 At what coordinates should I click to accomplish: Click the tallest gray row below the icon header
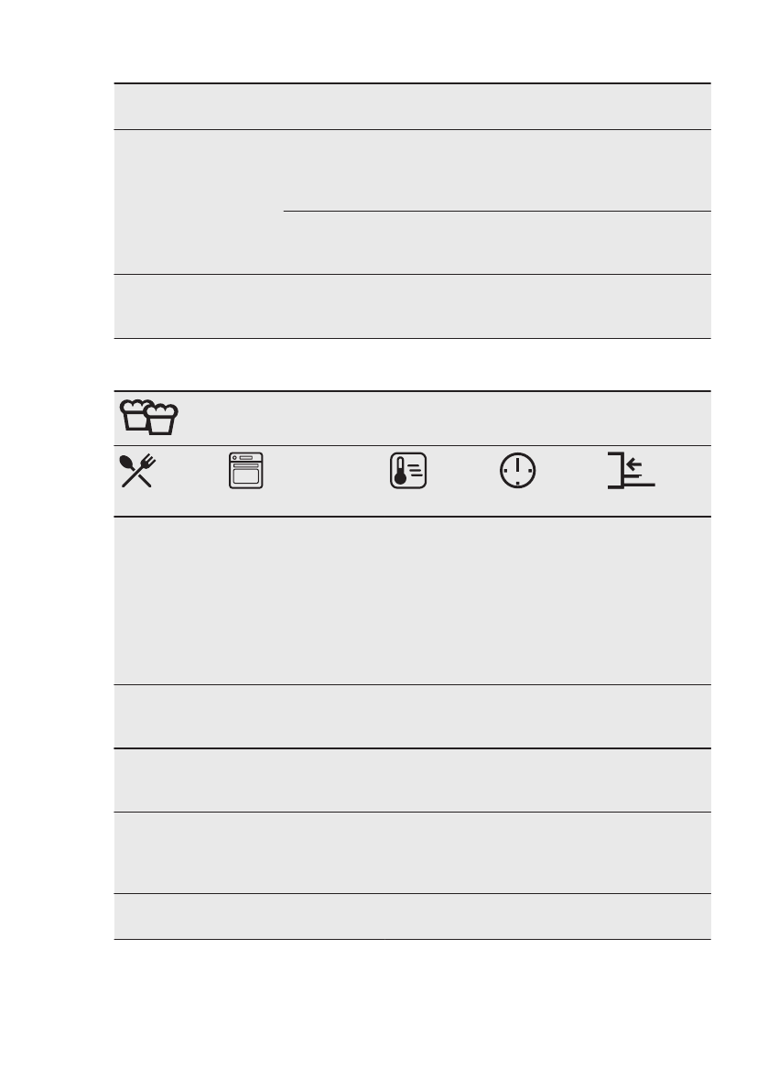coord(412,601)
